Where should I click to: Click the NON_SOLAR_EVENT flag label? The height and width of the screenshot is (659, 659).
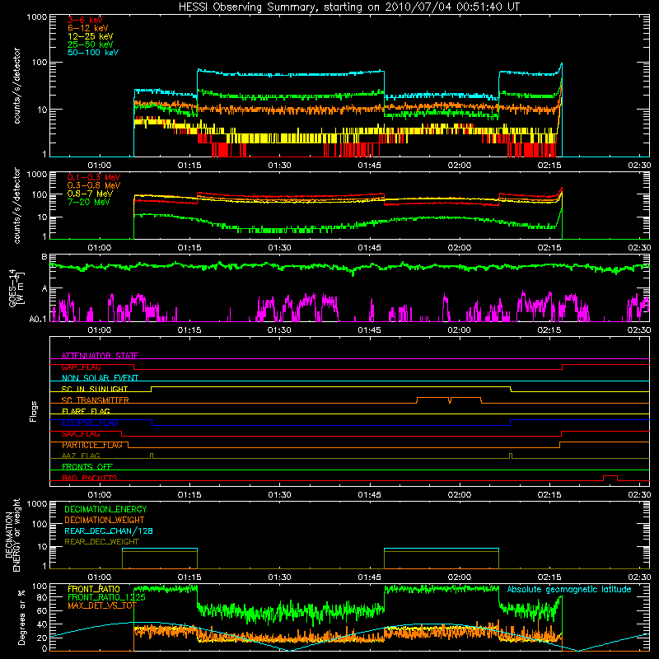(x=100, y=378)
